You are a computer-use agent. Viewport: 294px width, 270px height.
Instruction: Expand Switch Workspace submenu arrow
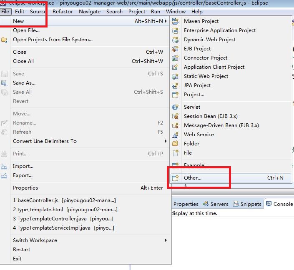pos(166,240)
